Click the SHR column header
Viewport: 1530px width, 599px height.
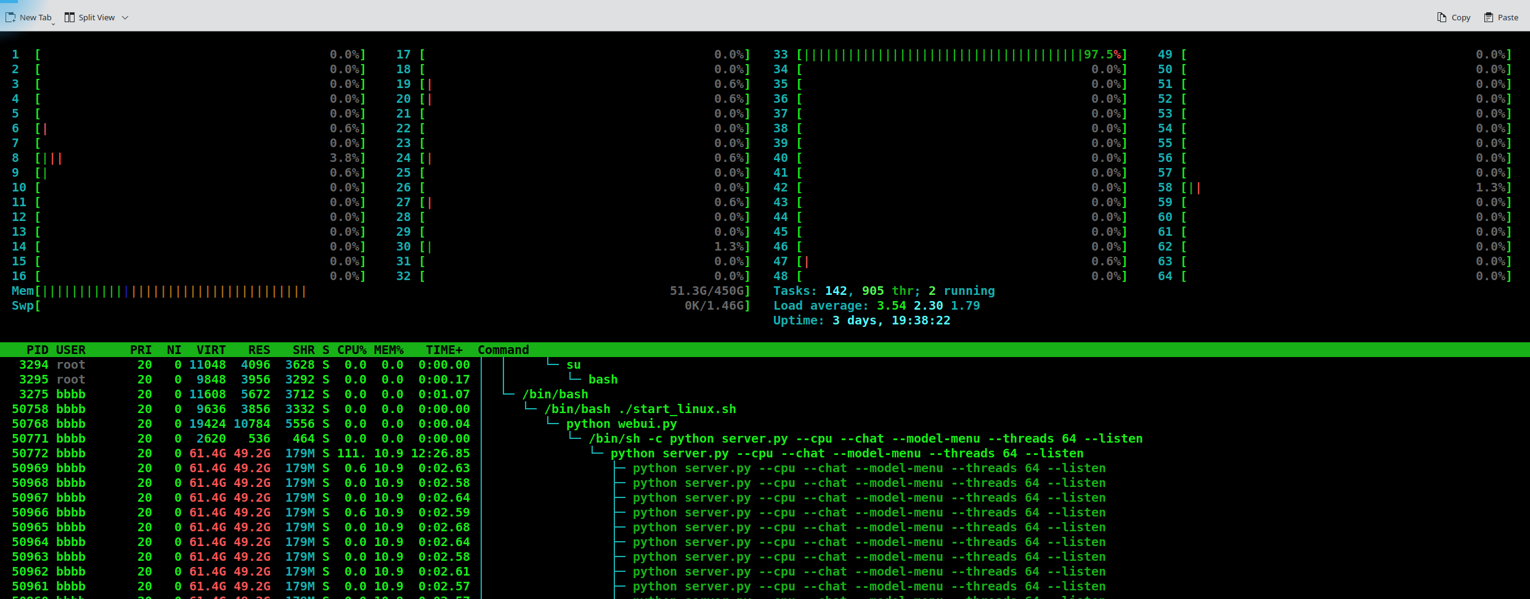pos(304,350)
